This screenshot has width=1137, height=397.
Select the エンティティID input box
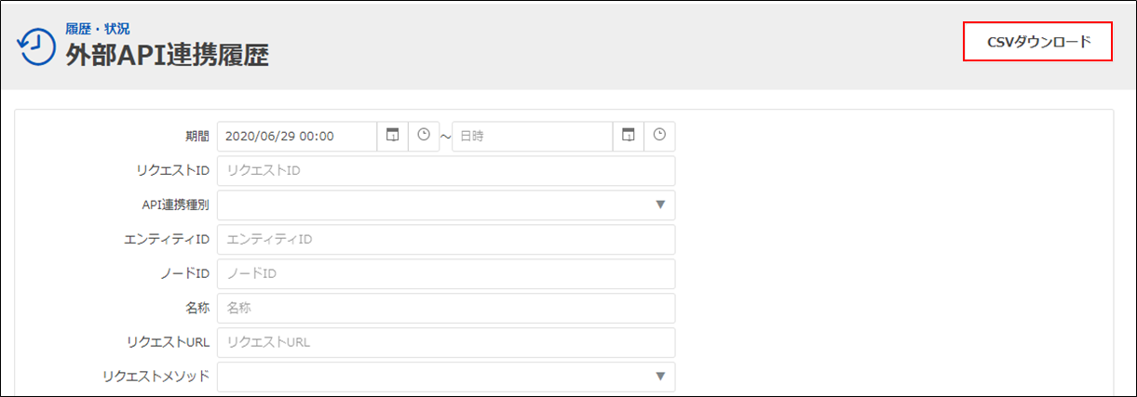click(446, 239)
